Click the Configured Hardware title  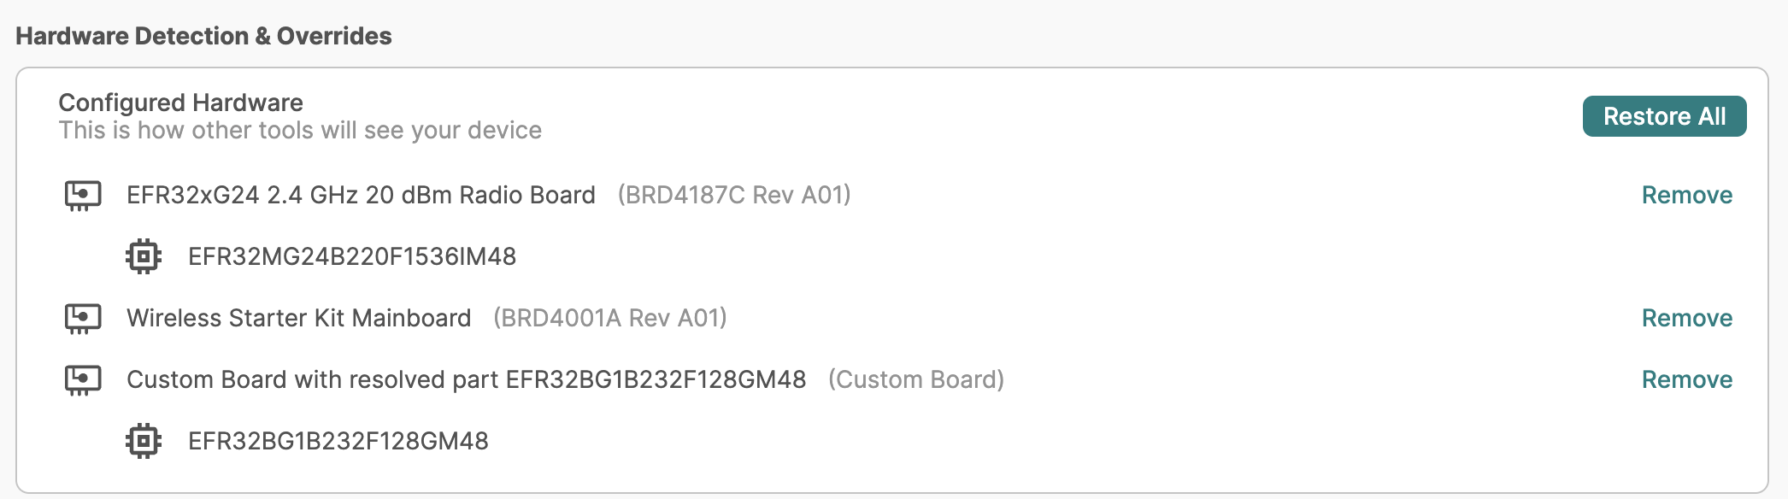(x=180, y=103)
